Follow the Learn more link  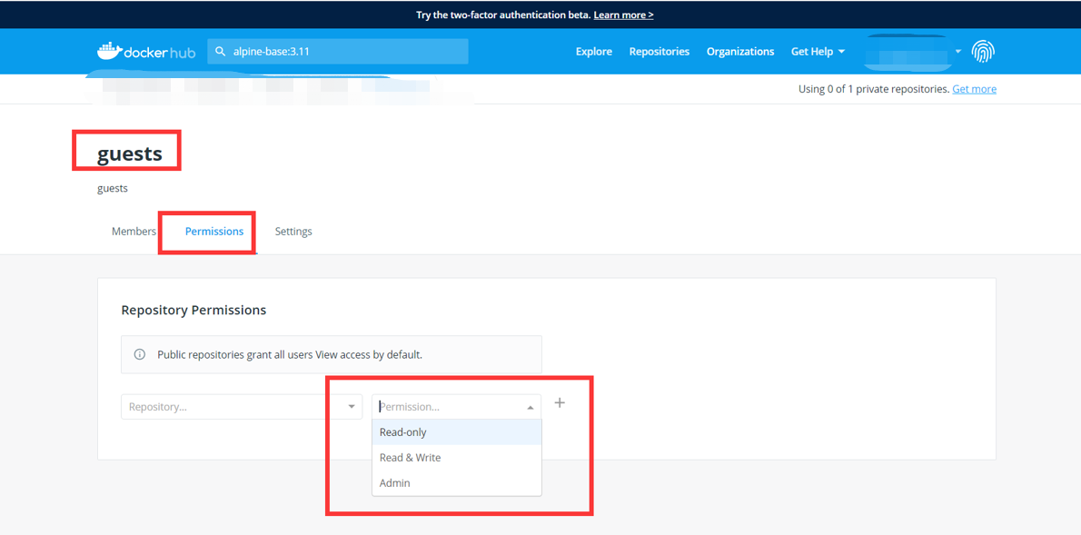(623, 15)
